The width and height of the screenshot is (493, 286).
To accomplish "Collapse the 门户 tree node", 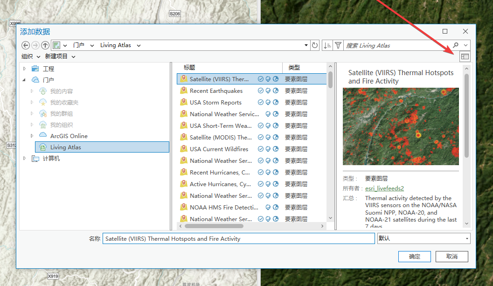I will 24,80.
